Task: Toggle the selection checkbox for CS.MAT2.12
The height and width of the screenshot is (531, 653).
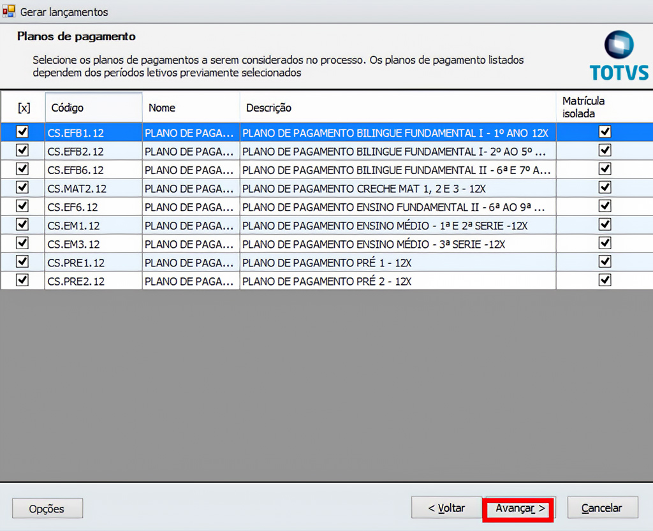Action: coord(22,187)
